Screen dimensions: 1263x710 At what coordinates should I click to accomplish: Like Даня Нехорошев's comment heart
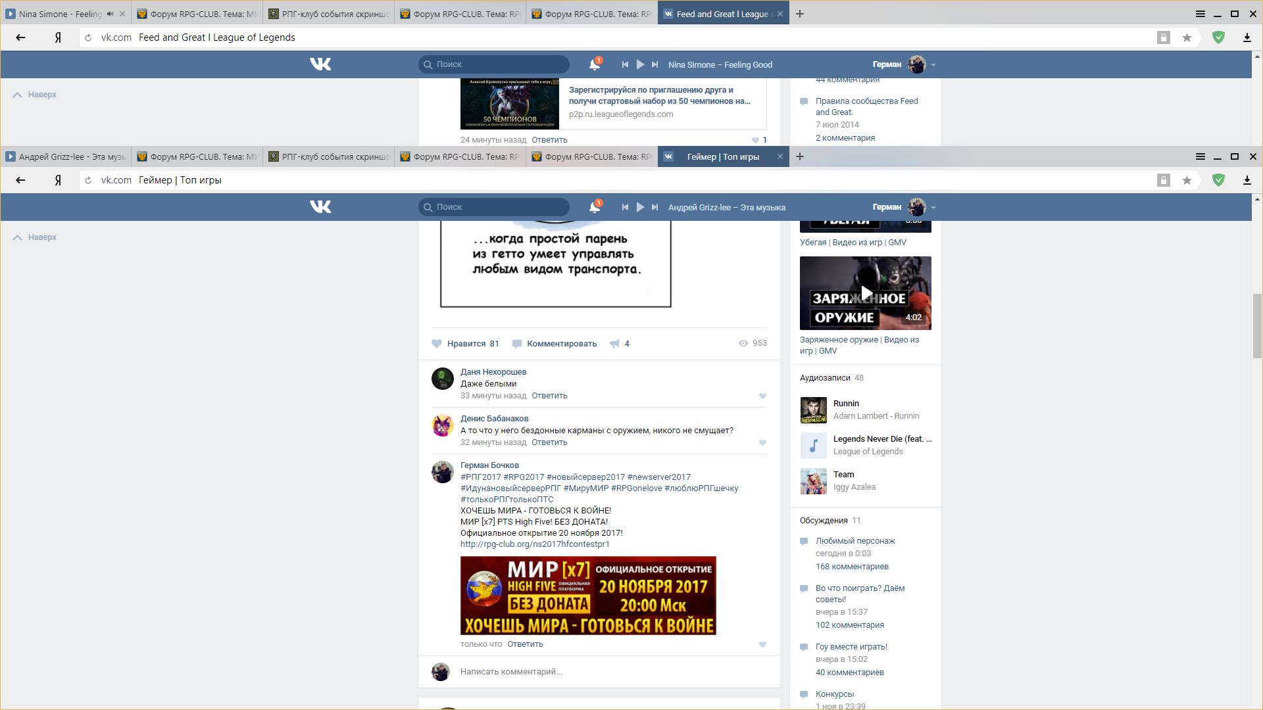tap(762, 396)
